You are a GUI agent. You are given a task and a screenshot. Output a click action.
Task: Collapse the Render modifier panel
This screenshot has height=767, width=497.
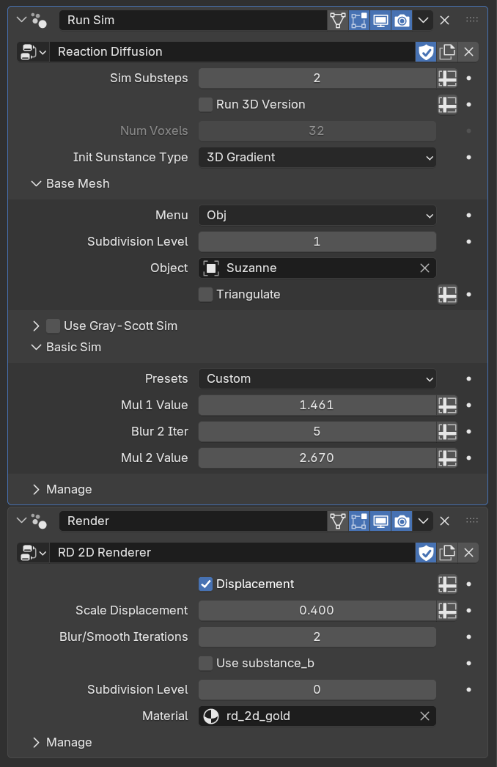pos(21,521)
